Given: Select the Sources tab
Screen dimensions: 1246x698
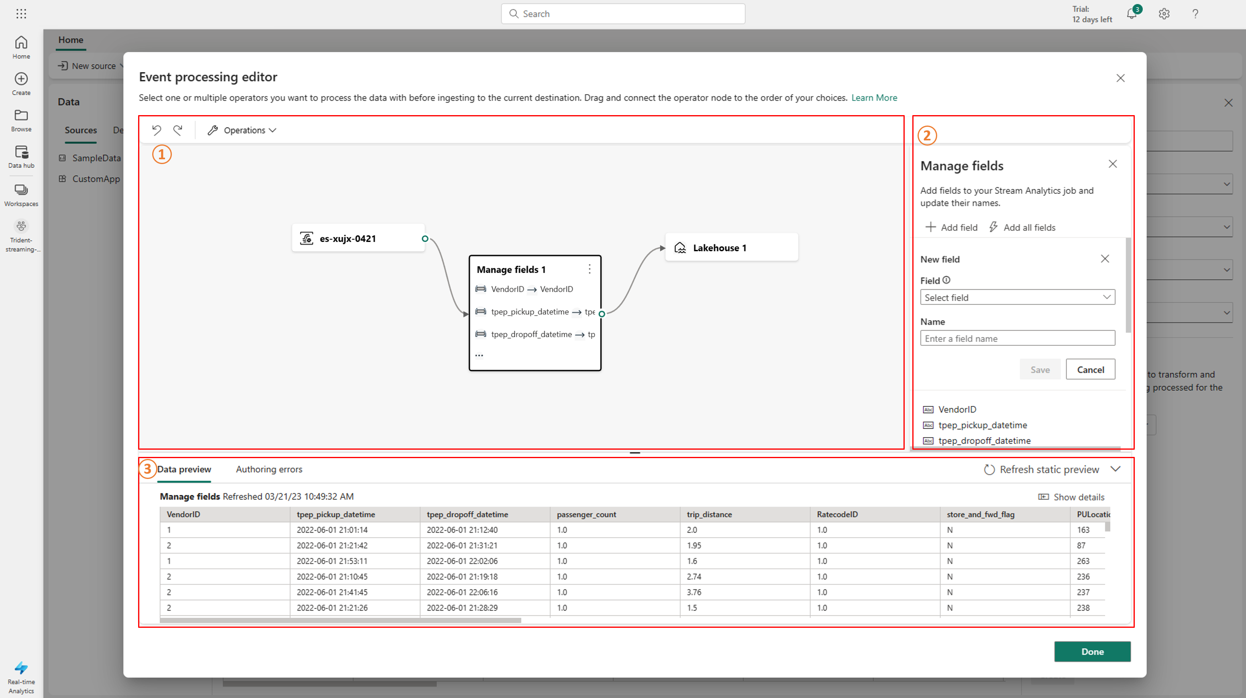Looking at the screenshot, I should coord(81,130).
